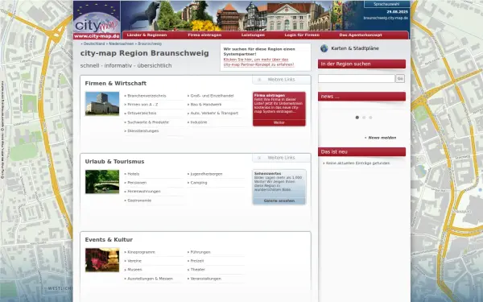The image size is (483, 302).
Task: Click Galerie ansehen button
Action: pos(279,201)
